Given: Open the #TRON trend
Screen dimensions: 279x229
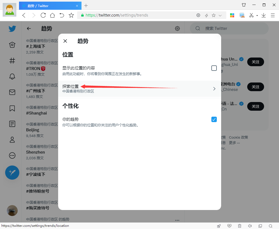Looking at the screenshot, I should pos(36,69).
